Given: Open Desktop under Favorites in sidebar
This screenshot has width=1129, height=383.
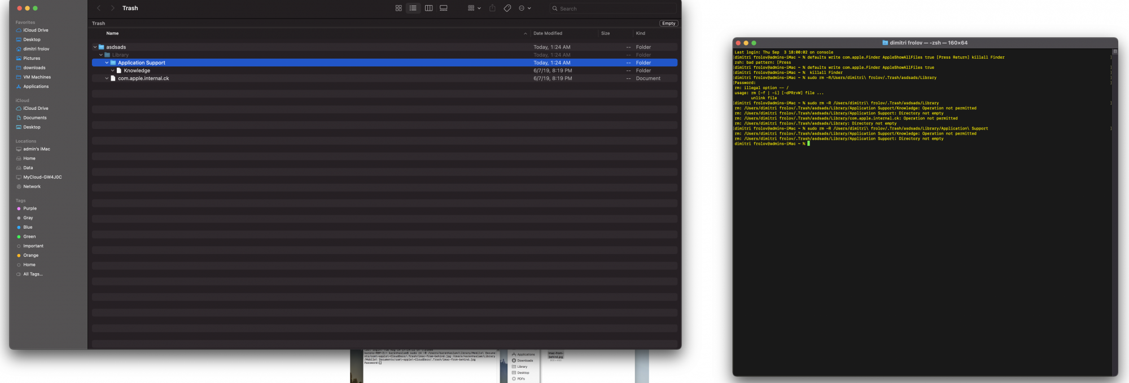Looking at the screenshot, I should click(32, 40).
